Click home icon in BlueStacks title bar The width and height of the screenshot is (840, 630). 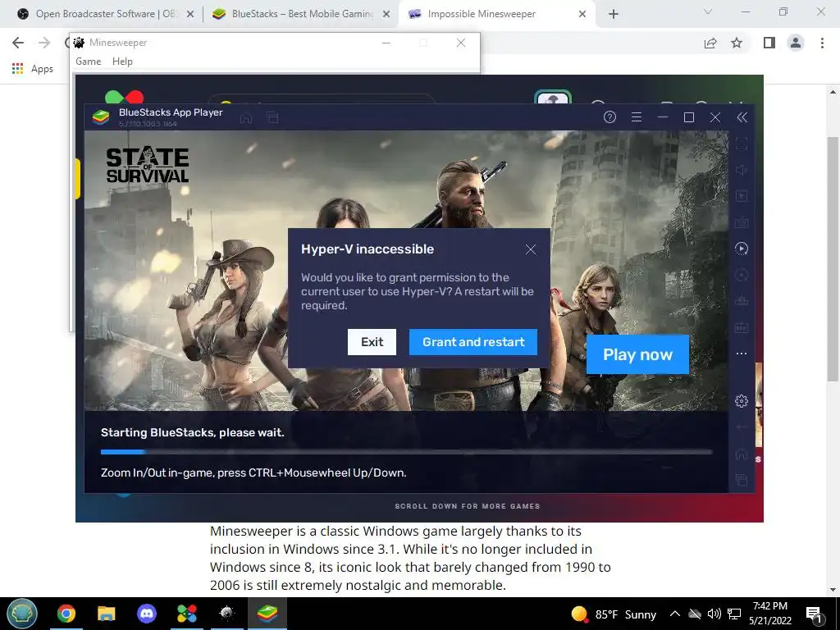[x=246, y=117]
